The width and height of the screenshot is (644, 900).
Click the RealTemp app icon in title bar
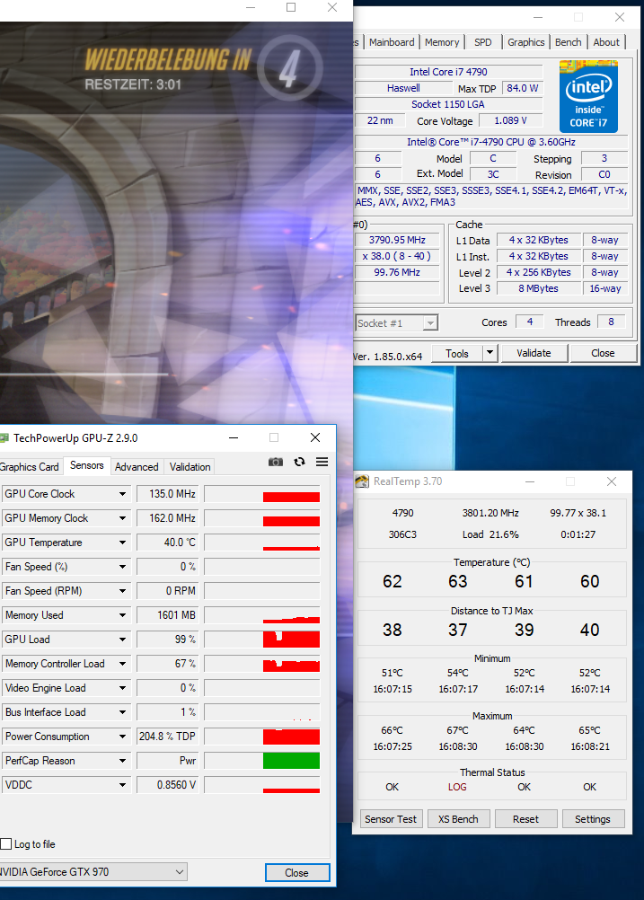(362, 481)
